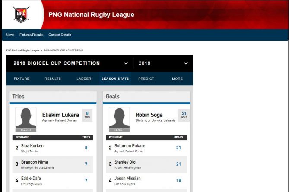Screen dimensions: 289x192
Task: Go to Fixtures/Results in the navigation bar
Action: coord(32,35)
